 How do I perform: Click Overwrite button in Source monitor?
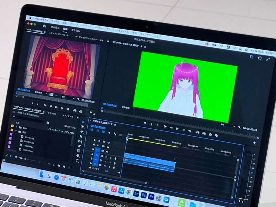80,111
